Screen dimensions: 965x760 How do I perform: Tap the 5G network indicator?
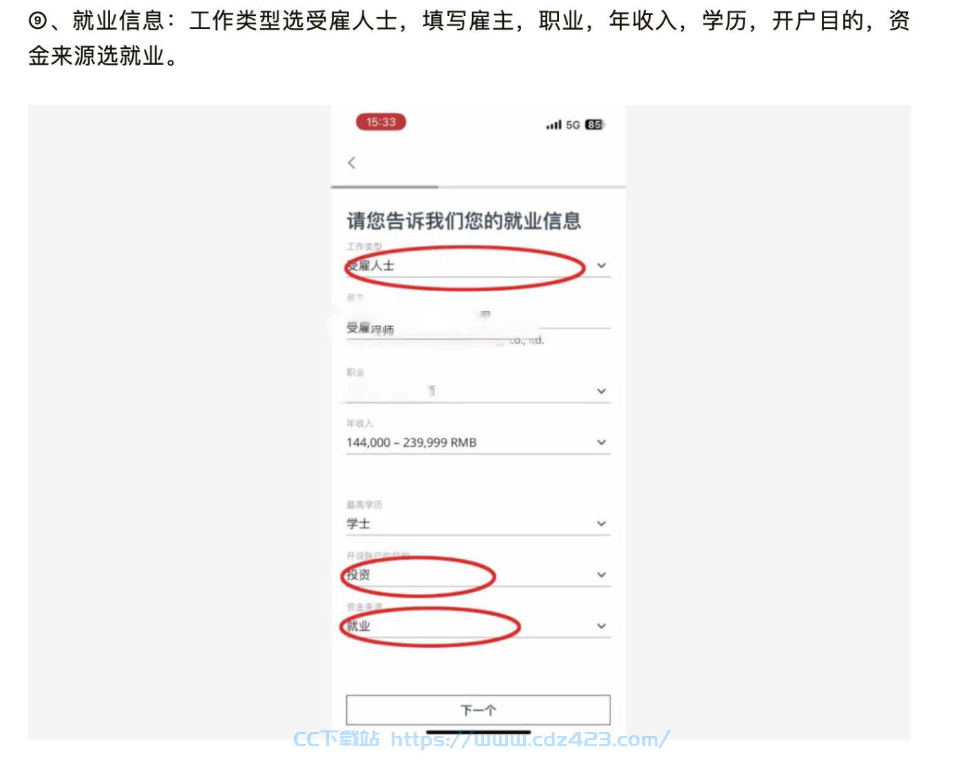coord(573,125)
